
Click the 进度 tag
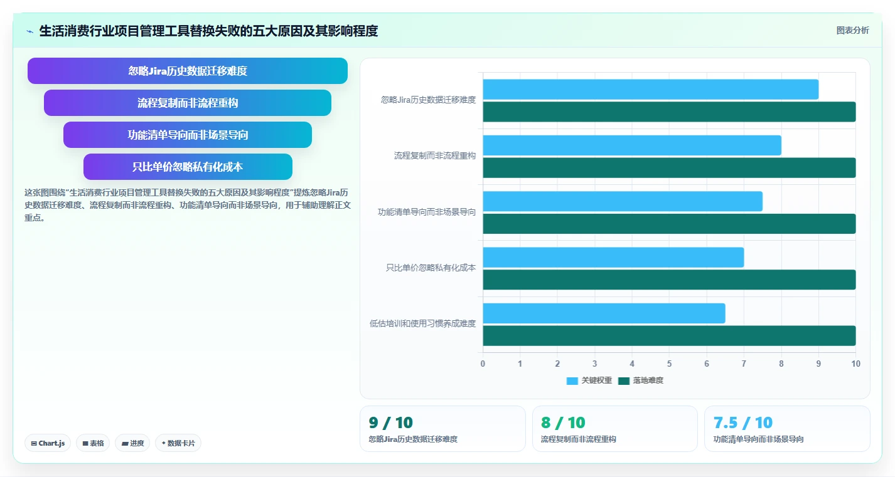tap(132, 443)
